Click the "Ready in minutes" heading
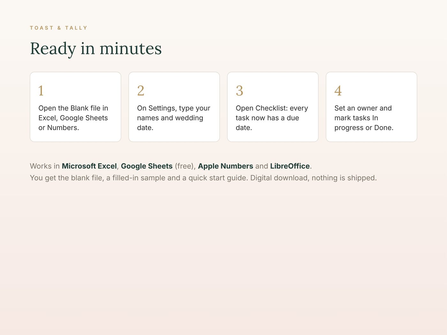The image size is (447, 335). point(96,48)
